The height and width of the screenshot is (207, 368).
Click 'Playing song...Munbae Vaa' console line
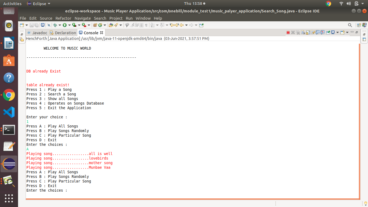68,167
